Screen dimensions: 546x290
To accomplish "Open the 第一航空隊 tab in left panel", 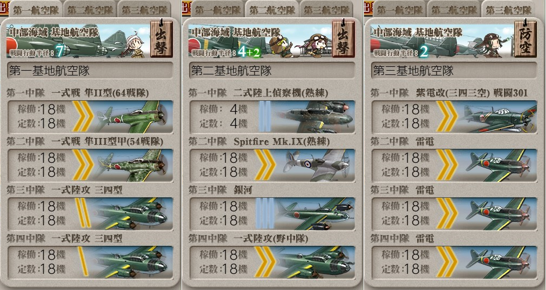I will [36, 10].
